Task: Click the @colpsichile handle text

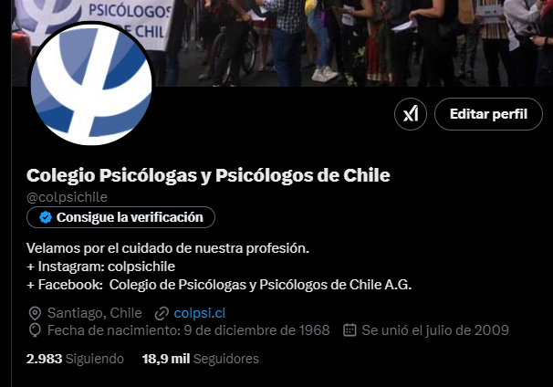Action: coord(67,197)
